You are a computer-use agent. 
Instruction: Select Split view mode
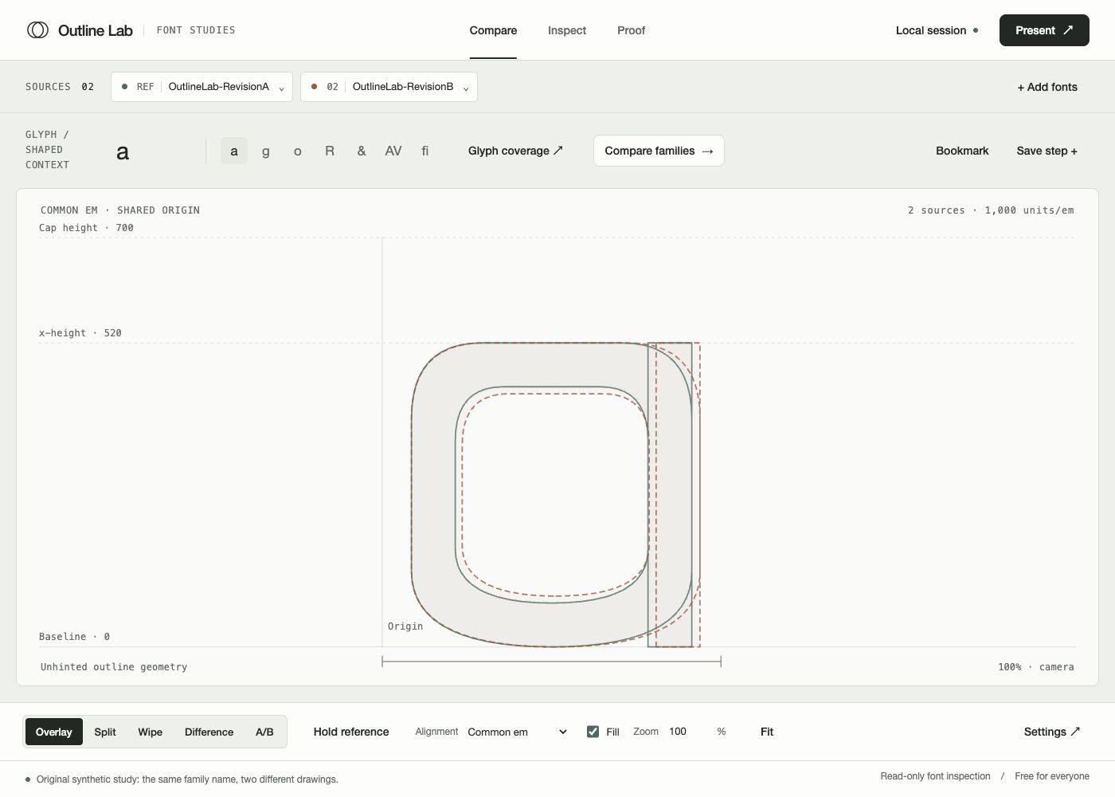pos(105,732)
